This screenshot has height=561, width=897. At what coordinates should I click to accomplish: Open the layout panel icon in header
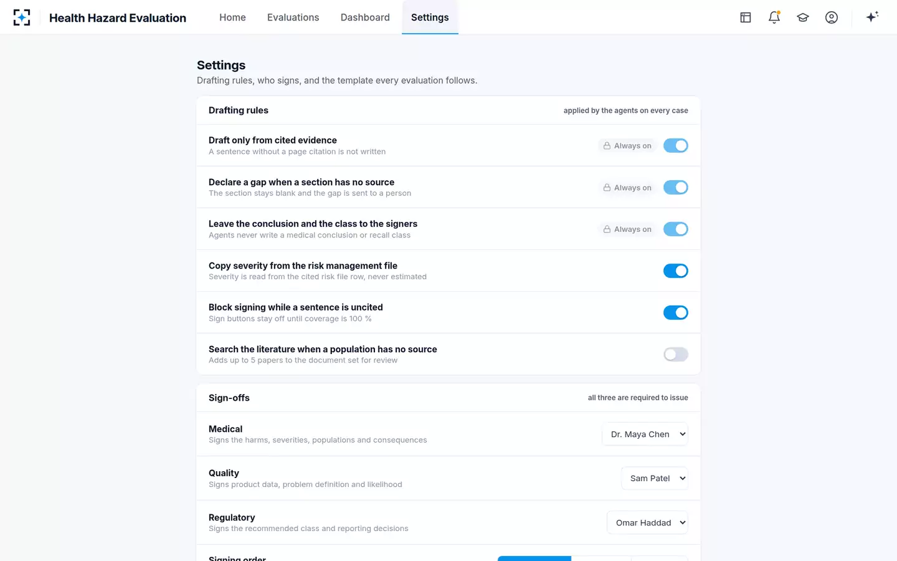[x=746, y=17]
